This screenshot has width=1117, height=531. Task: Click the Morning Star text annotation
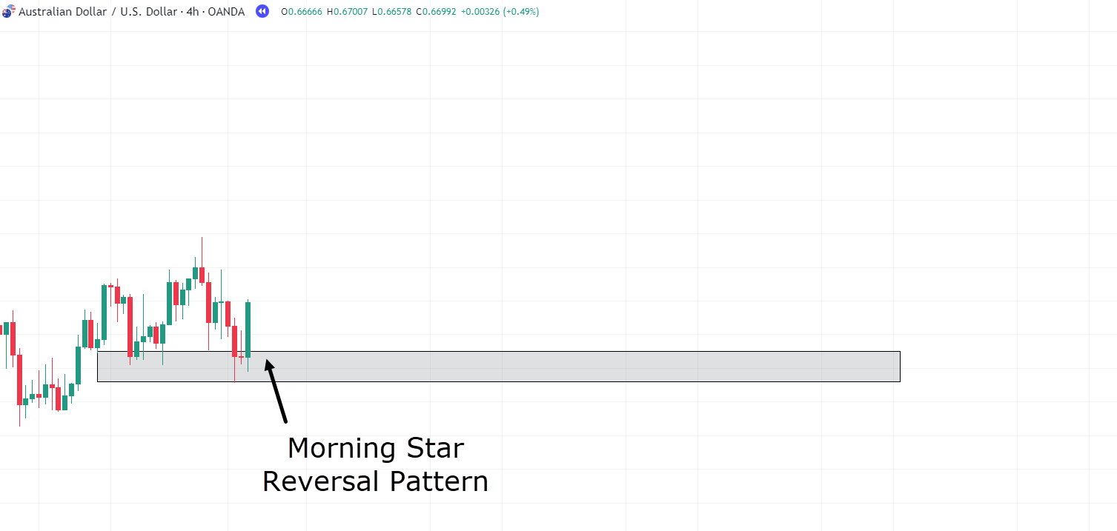(376, 448)
